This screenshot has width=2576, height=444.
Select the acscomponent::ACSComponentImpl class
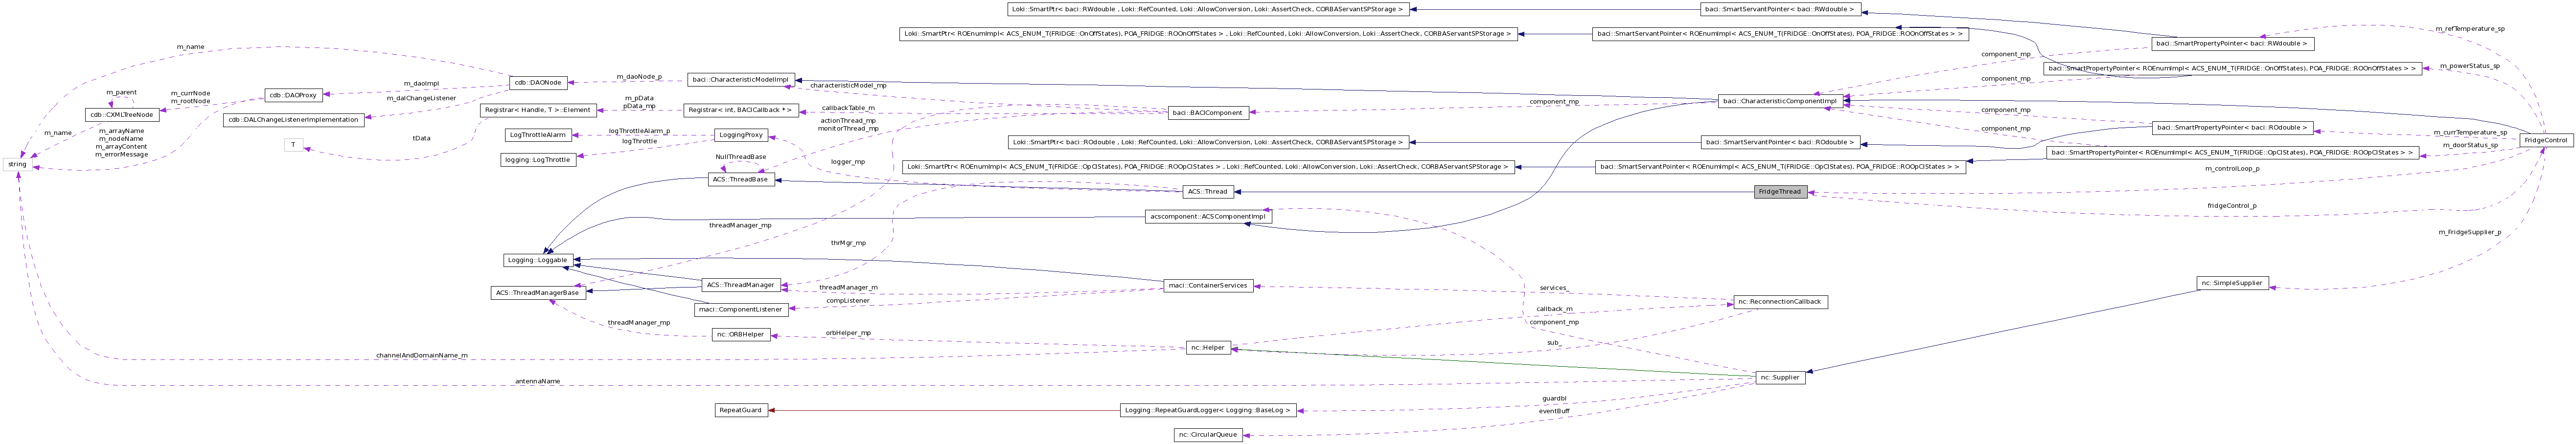pos(1208,216)
